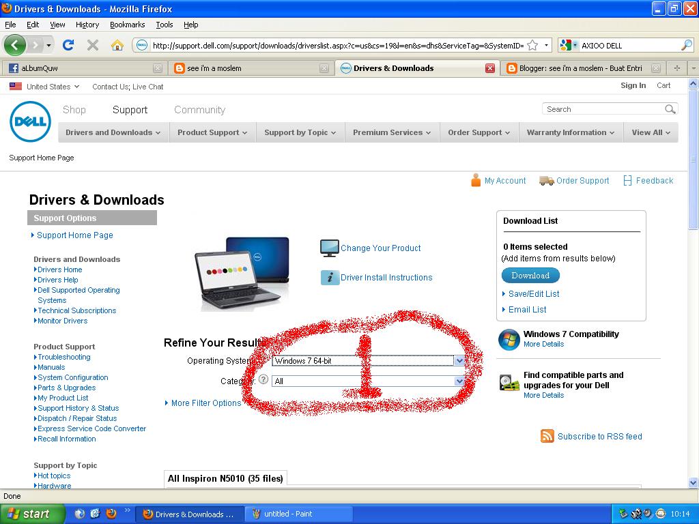Select the Community site tab
699x524 pixels.
pyautogui.click(x=200, y=110)
